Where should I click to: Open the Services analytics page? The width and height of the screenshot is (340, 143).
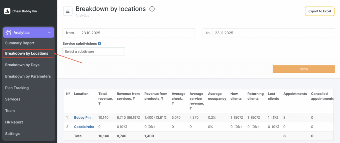(13, 99)
